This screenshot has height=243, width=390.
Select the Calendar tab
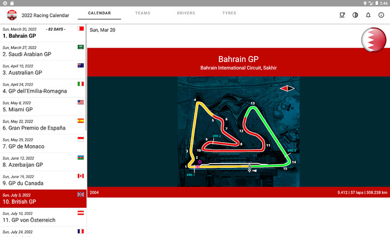100,13
